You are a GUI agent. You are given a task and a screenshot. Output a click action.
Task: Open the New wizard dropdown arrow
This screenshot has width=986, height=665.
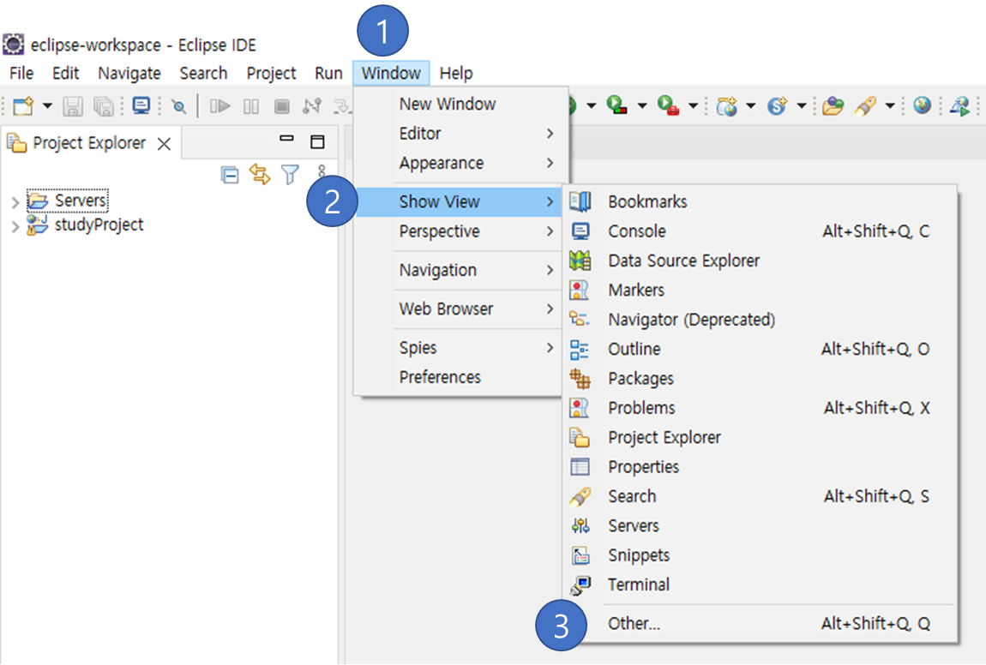click(x=47, y=105)
